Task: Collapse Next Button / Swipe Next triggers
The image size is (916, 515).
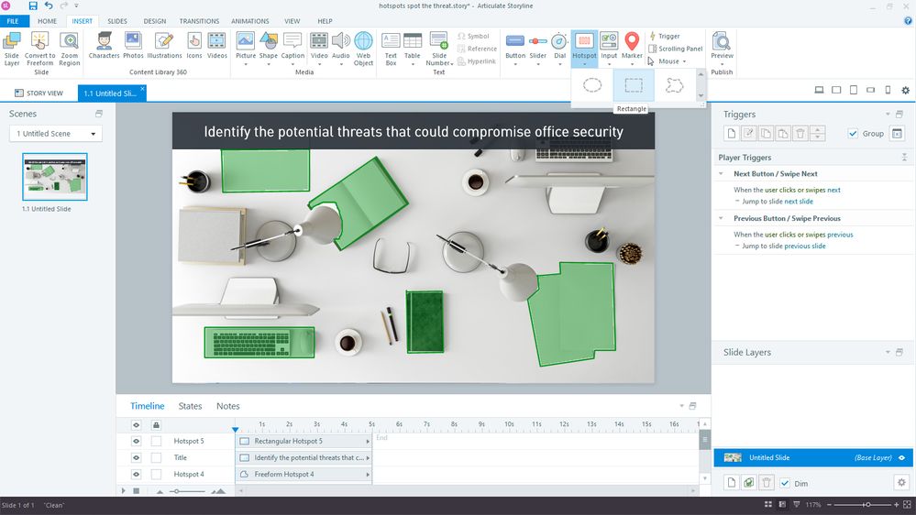Action: coord(721,173)
